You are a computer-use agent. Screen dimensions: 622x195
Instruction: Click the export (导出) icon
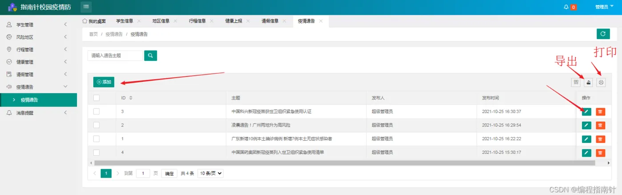[x=589, y=82]
